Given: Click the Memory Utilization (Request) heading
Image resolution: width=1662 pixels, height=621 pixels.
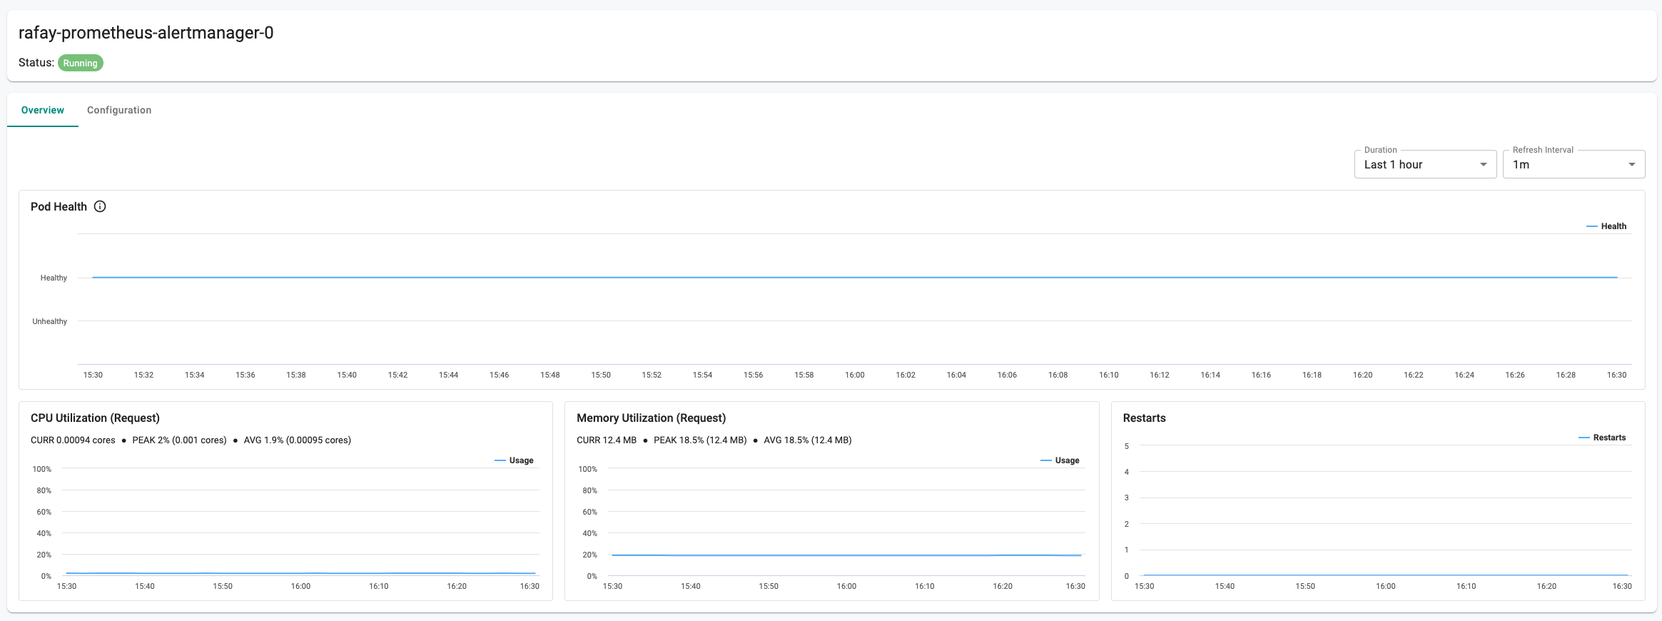Looking at the screenshot, I should pyautogui.click(x=651, y=418).
